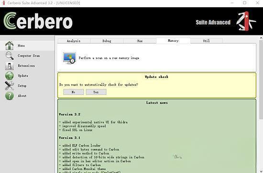Click the 'Version 3.1' heading
This screenshot has width=263, height=173.
point(70,138)
